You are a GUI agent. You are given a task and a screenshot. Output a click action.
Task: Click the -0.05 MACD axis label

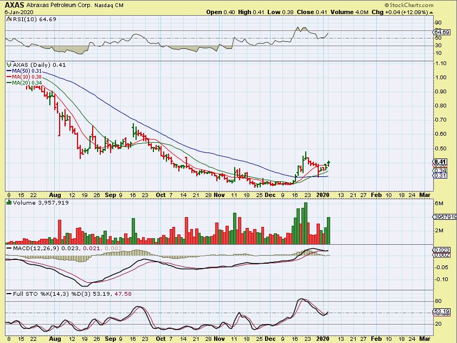click(x=442, y=267)
